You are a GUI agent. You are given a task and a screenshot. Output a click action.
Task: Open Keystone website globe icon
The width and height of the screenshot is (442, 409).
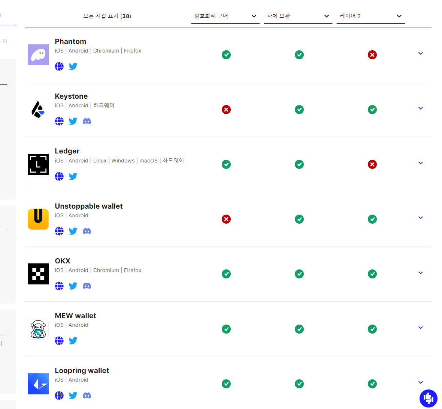pos(59,121)
